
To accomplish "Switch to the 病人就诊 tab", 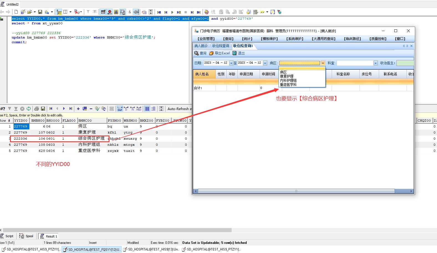I will 201,46.
